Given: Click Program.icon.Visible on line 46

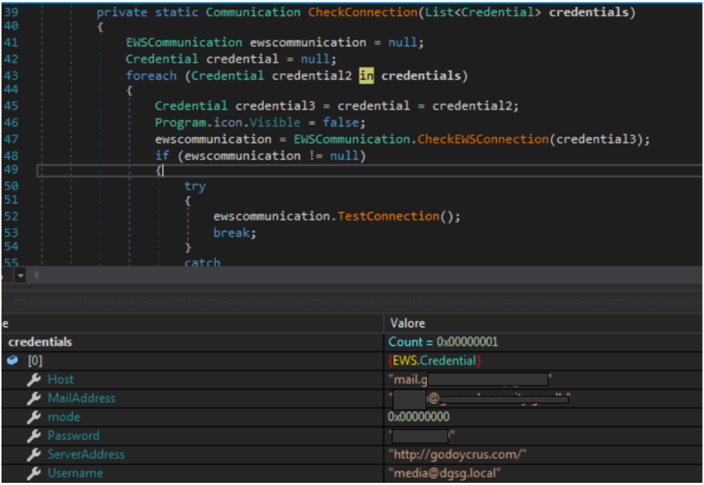Looking at the screenshot, I should [x=227, y=123].
